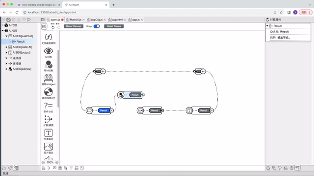This screenshot has height=176, width=314.
Task: Switch to the app.js tab
Action: pyautogui.click(x=136, y=20)
